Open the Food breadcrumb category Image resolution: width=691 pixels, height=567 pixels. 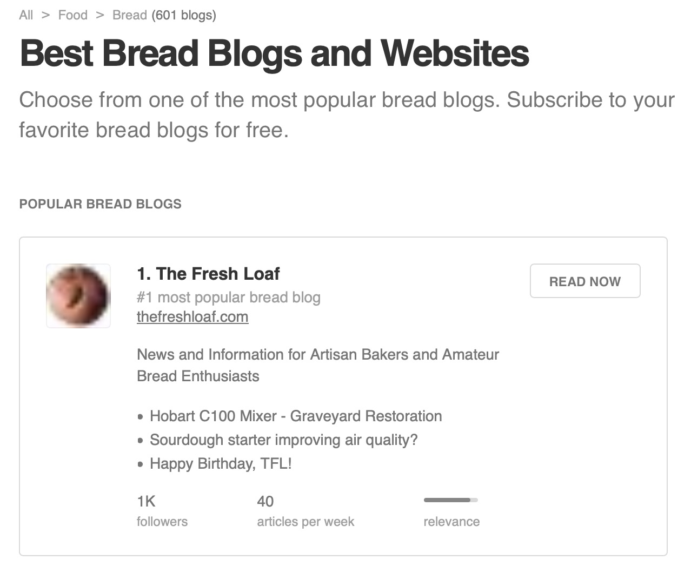72,15
